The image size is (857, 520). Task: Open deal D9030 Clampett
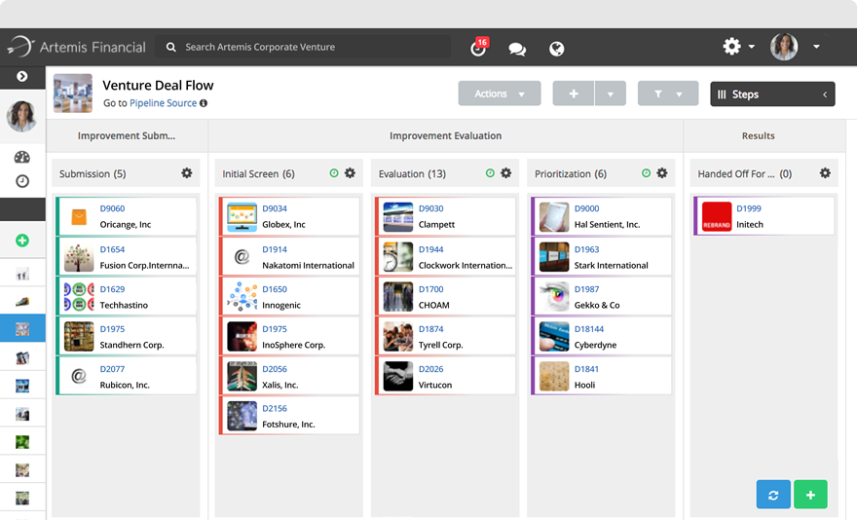pos(445,216)
